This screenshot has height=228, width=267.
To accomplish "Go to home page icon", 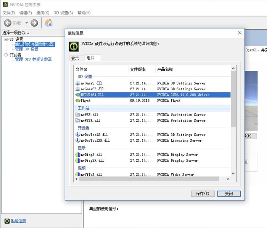I will pyautogui.click(x=49, y=22).
